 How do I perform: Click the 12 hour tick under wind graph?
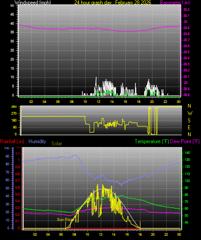coord(99,102)
